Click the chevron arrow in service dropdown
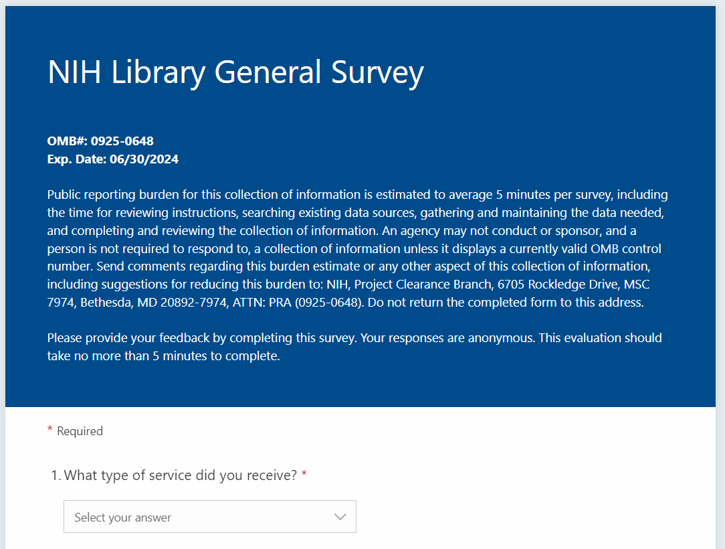The height and width of the screenshot is (549, 725). pyautogui.click(x=340, y=517)
